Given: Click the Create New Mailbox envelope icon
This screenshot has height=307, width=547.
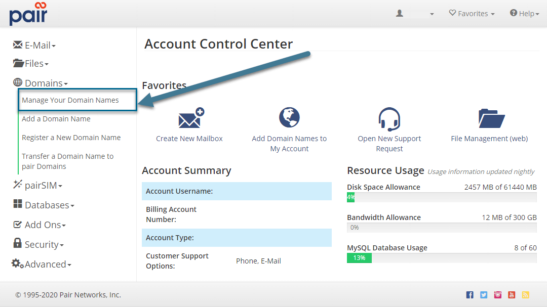Looking at the screenshot, I should click(x=191, y=118).
